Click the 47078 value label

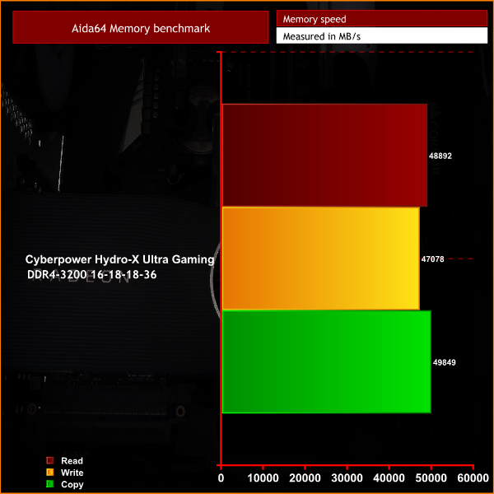pyautogui.click(x=432, y=259)
